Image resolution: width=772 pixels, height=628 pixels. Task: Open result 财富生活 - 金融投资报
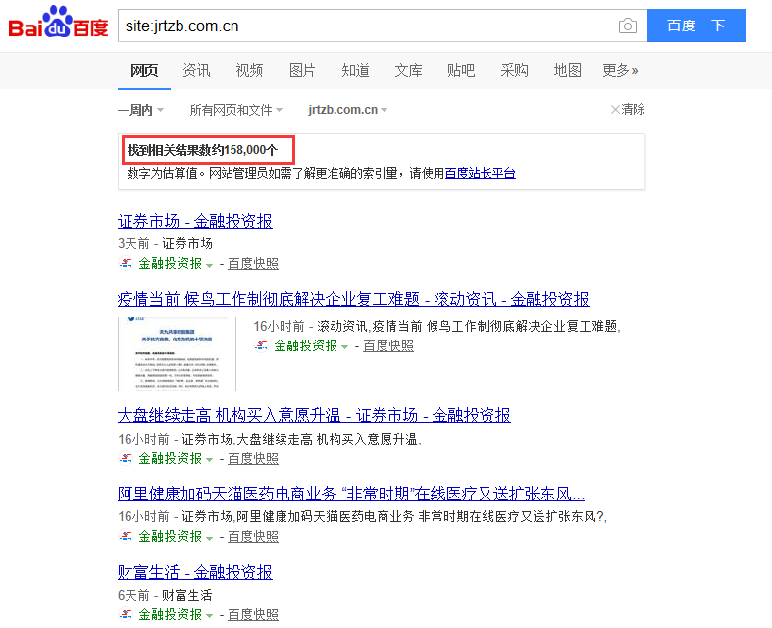pos(195,572)
